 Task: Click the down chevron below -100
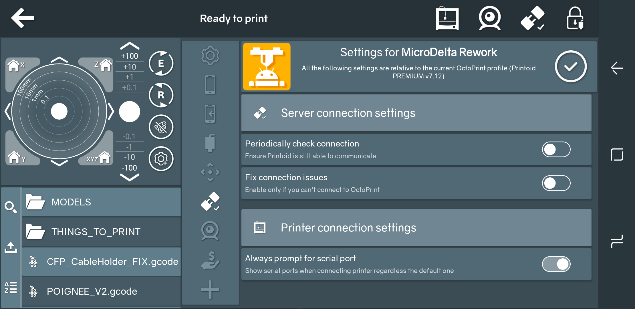[x=130, y=178]
